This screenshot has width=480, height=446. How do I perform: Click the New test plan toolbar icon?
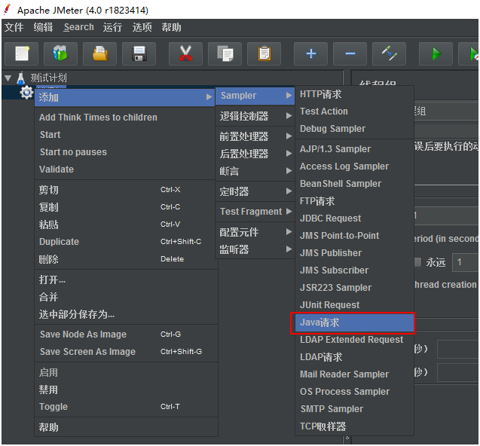(22, 54)
